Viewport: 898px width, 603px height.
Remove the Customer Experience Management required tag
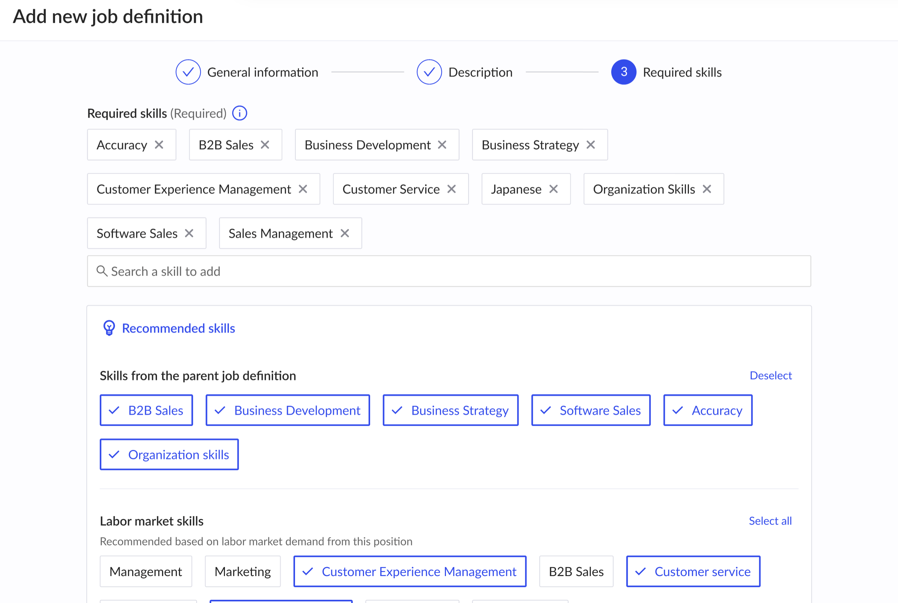click(303, 189)
